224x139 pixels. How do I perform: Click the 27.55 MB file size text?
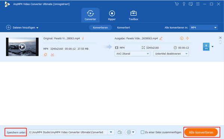[x=83, y=49]
